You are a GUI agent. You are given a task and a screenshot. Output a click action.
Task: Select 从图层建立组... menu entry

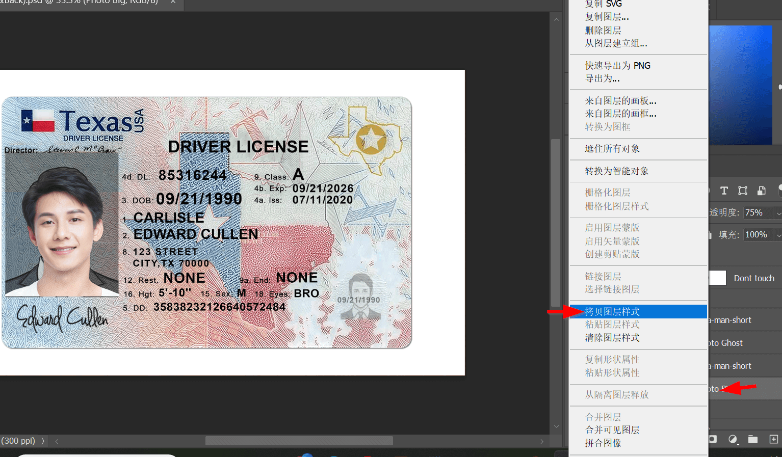tap(616, 43)
